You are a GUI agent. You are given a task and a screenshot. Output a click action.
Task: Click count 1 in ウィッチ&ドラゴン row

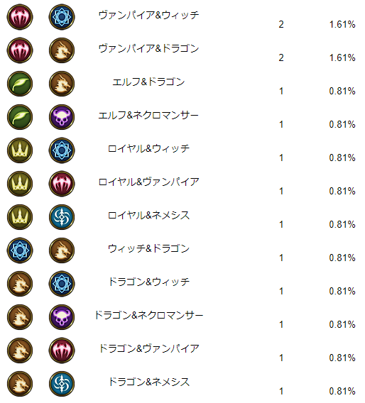pos(281,258)
